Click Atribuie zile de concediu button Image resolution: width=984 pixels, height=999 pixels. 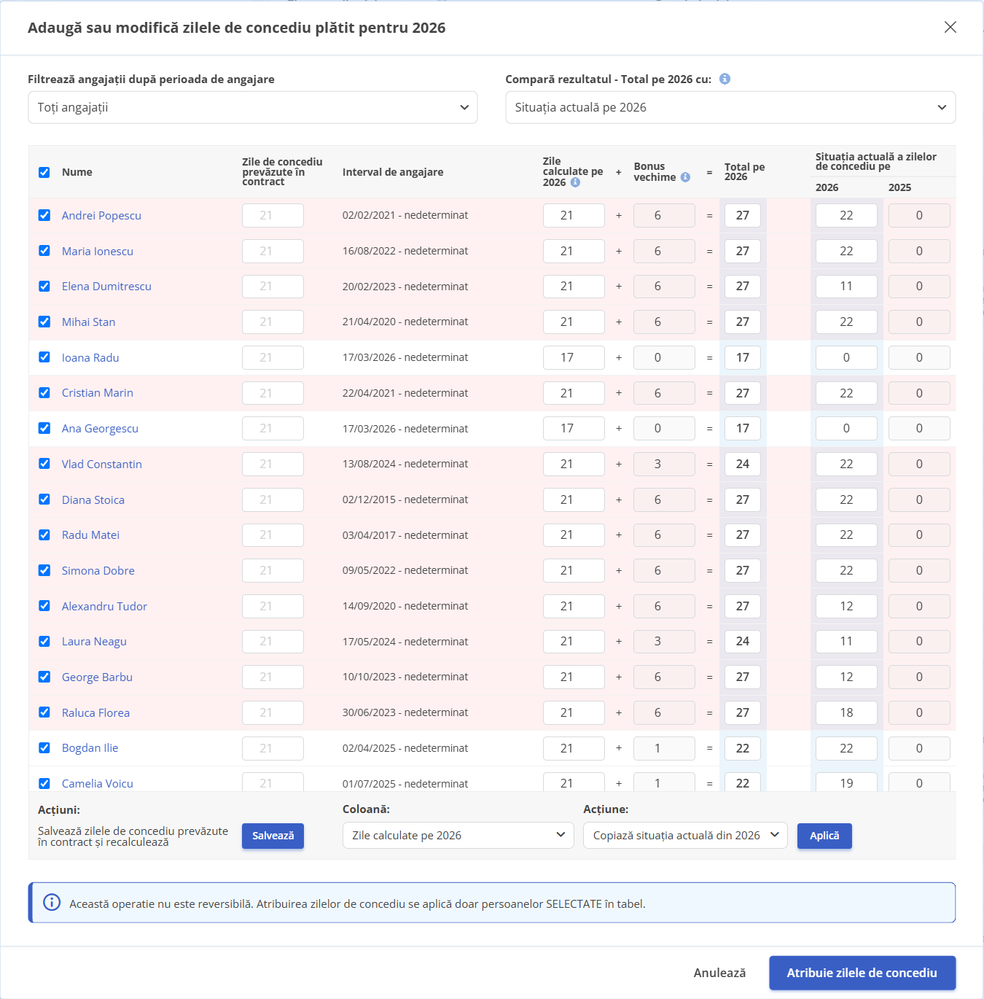862,973
